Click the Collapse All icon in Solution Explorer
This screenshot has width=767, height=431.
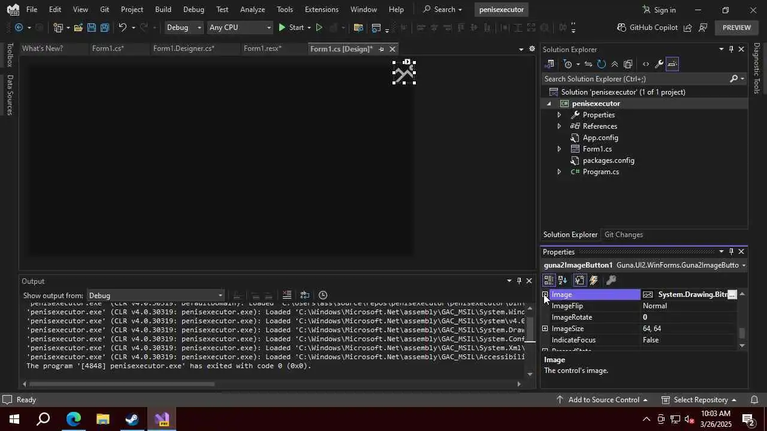pyautogui.click(x=614, y=64)
